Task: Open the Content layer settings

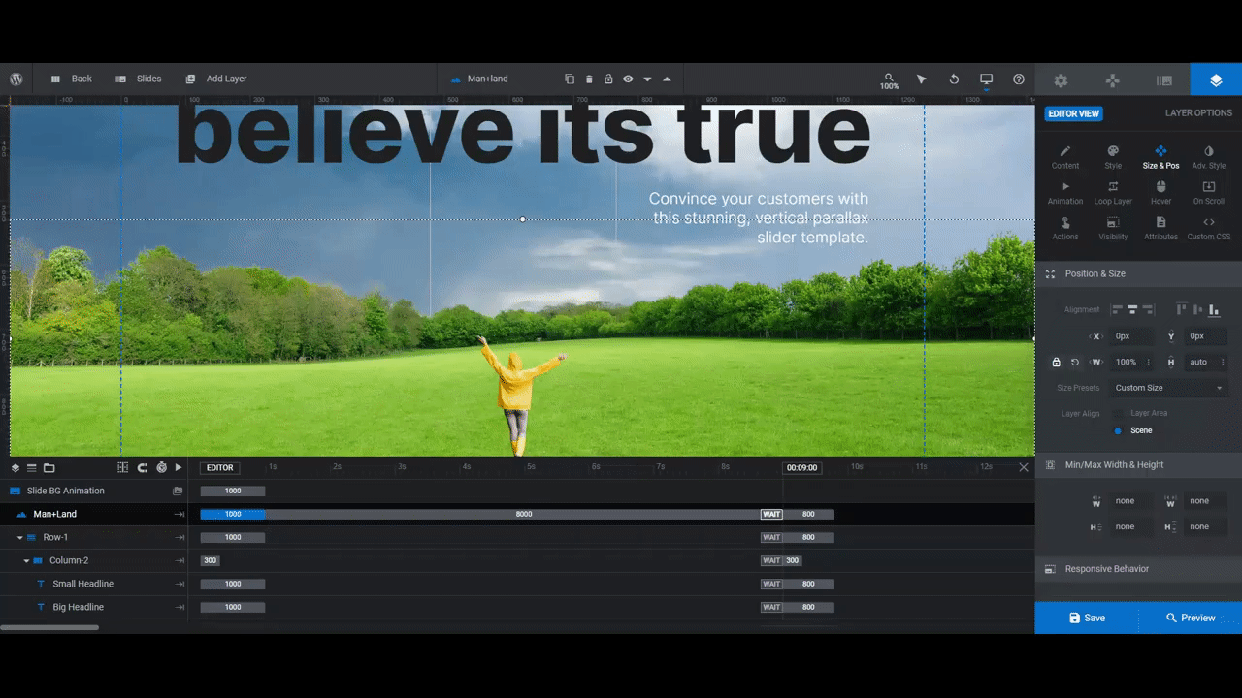Action: [x=1064, y=157]
